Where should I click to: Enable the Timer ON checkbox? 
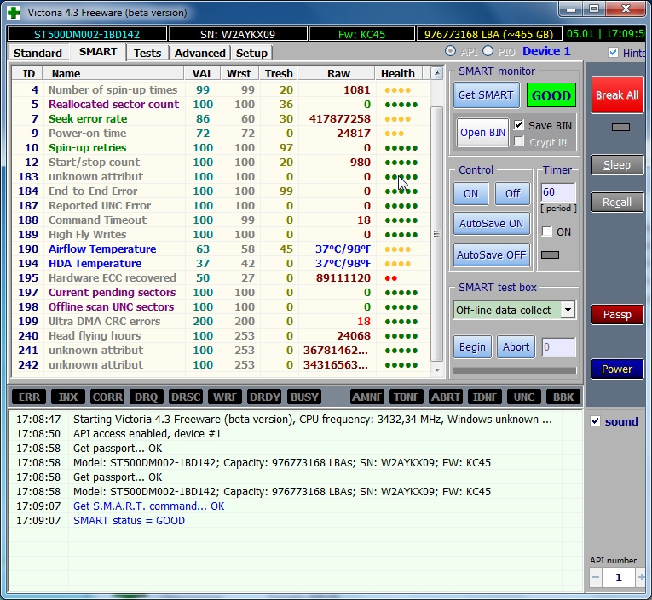click(547, 231)
